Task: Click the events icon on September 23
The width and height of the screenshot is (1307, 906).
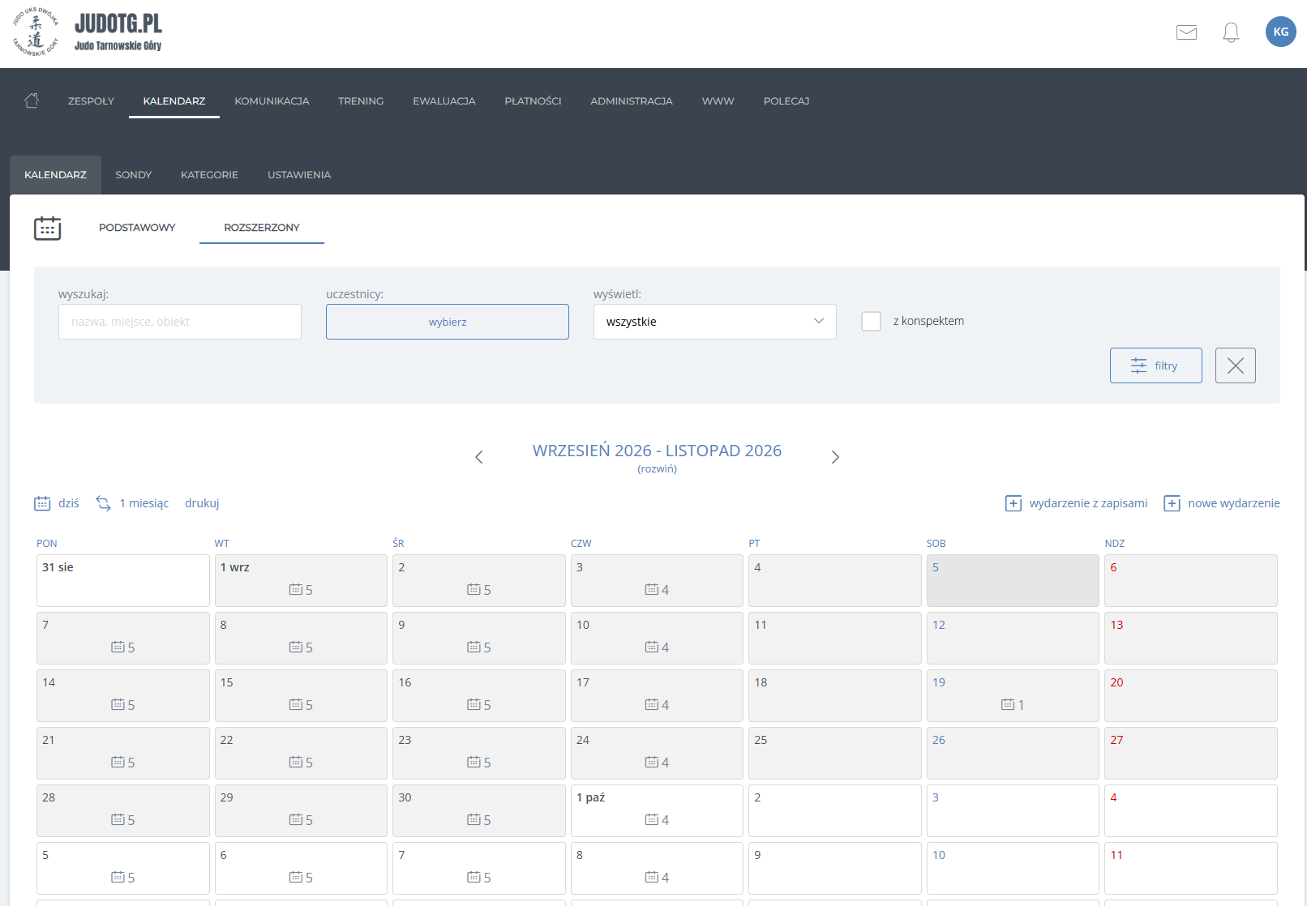Action: coord(474,763)
